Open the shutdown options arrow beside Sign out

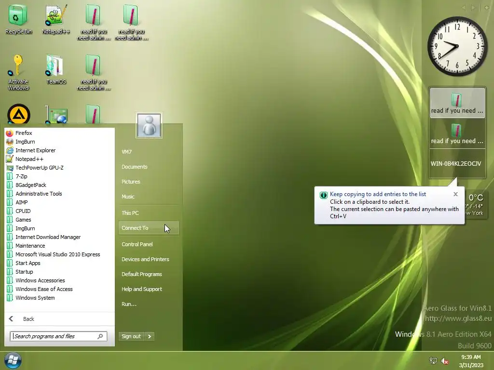[150, 336]
